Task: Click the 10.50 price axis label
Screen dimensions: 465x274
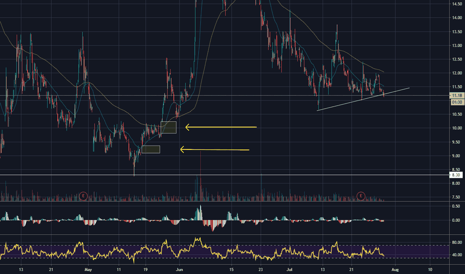Action: pyautogui.click(x=457, y=115)
